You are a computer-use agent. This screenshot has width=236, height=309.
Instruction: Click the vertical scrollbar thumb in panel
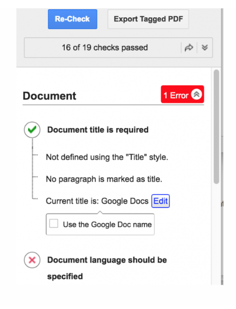tap(217, 126)
